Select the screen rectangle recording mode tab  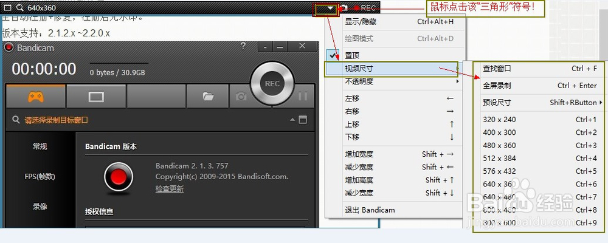tap(96, 97)
